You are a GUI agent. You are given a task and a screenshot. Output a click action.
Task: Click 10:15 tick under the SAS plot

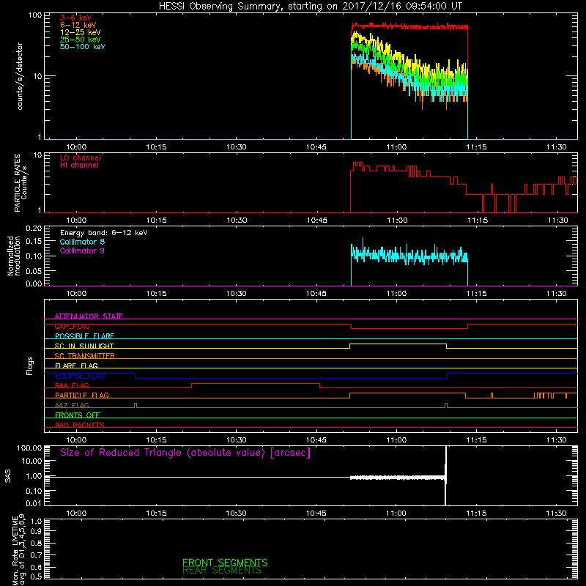tap(156, 513)
